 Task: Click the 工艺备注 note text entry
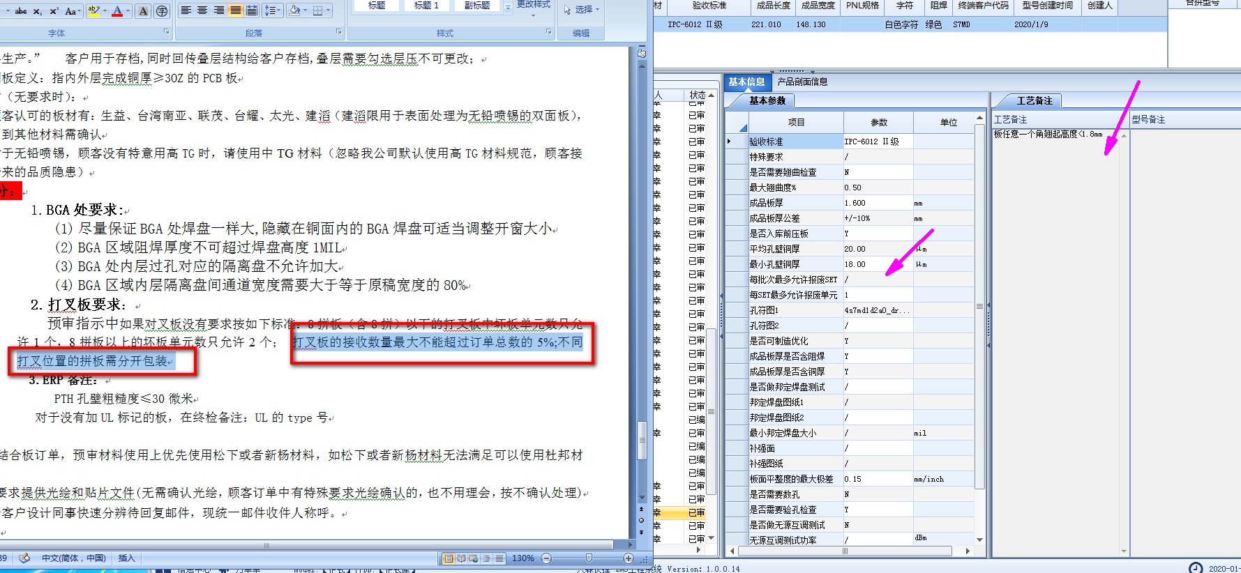coord(1048,134)
